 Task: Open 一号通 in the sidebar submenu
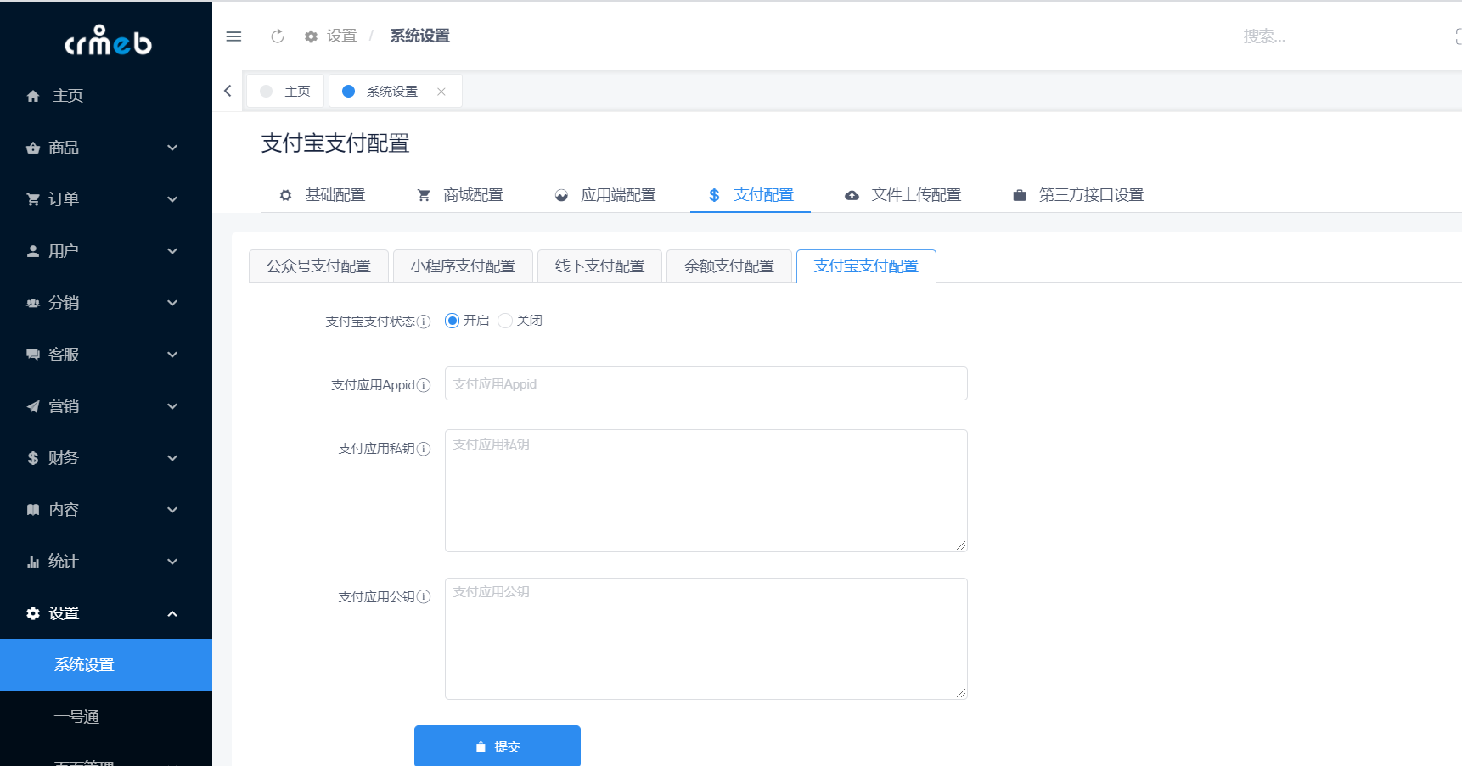tap(106, 717)
